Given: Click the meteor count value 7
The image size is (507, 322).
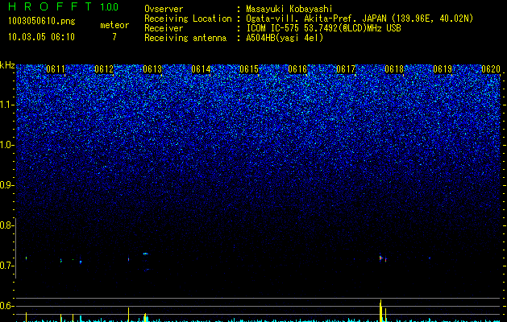Looking at the screenshot, I should [114, 37].
